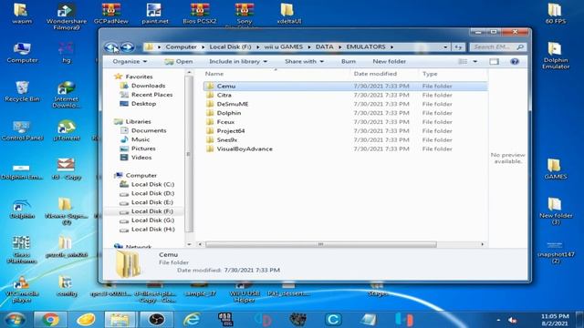The width and height of the screenshot is (584, 328).
Task: Select the Fceux folder
Action: tap(225, 122)
